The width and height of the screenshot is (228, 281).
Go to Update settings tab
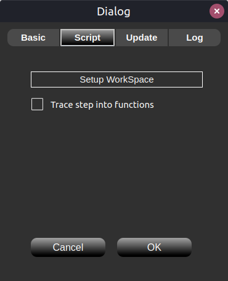(142, 38)
